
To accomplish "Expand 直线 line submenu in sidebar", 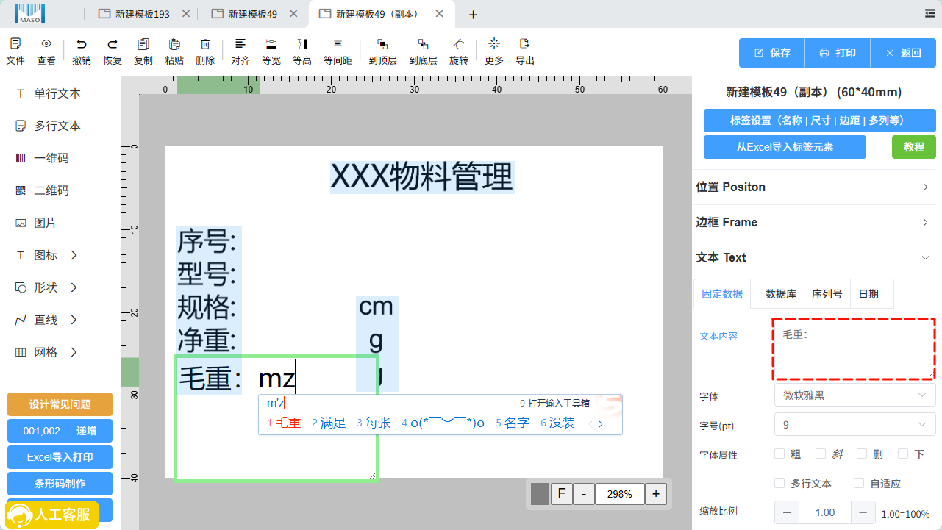I will (x=74, y=320).
